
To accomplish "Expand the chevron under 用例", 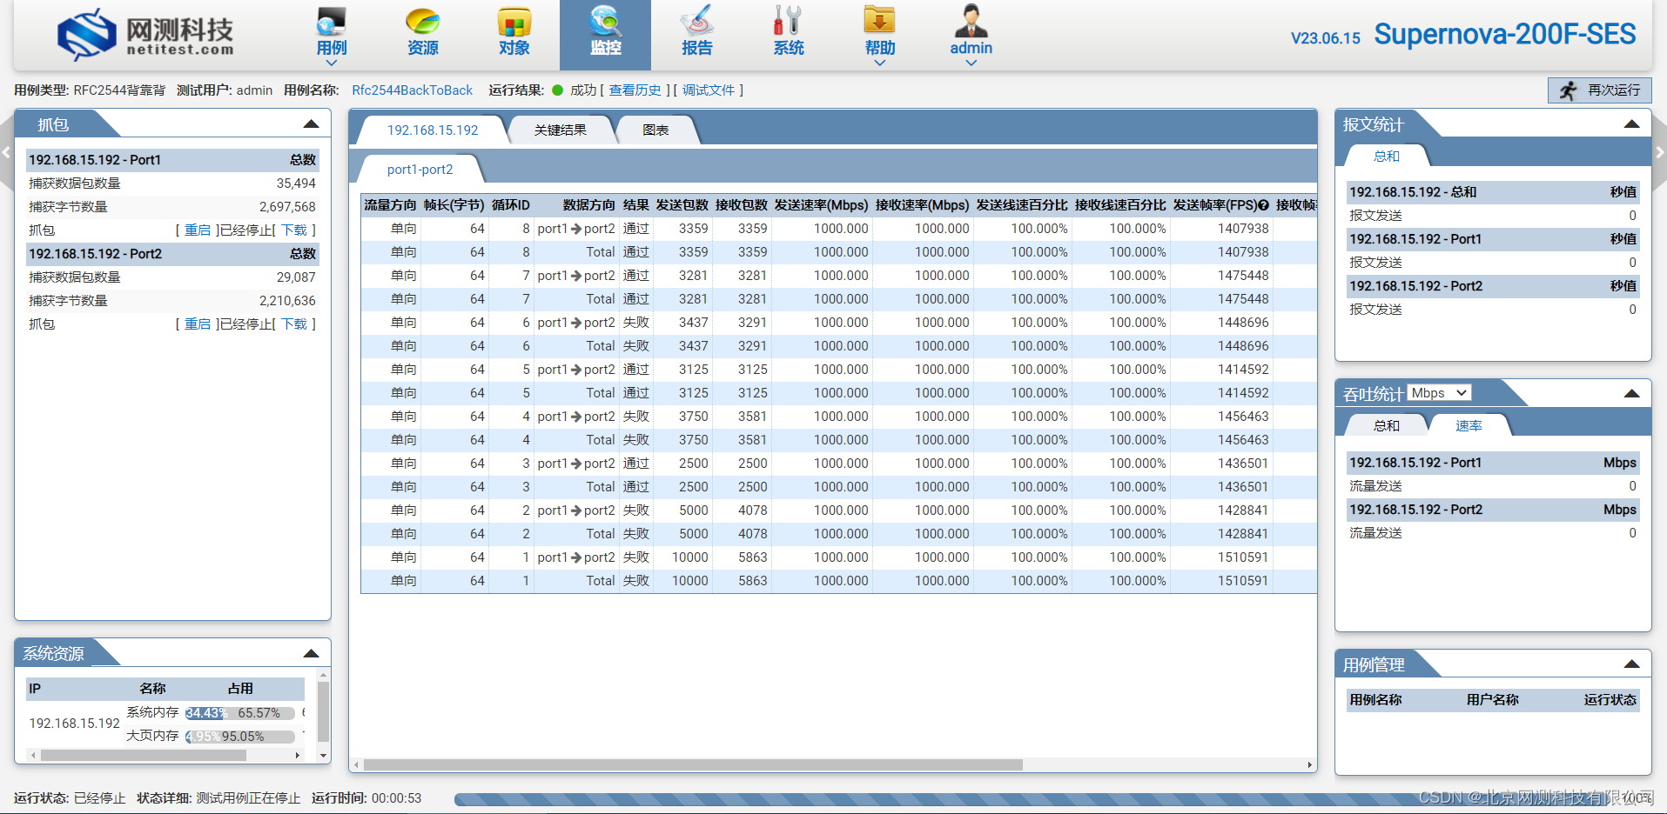I will [x=332, y=63].
